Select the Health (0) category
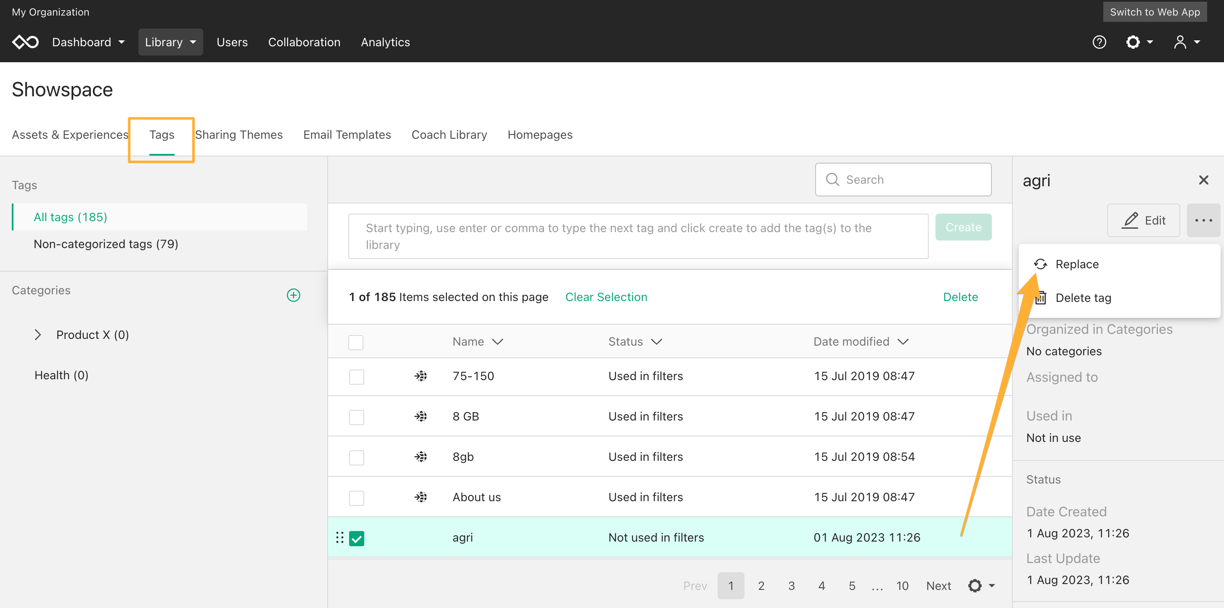The height and width of the screenshot is (608, 1224). pyautogui.click(x=61, y=375)
